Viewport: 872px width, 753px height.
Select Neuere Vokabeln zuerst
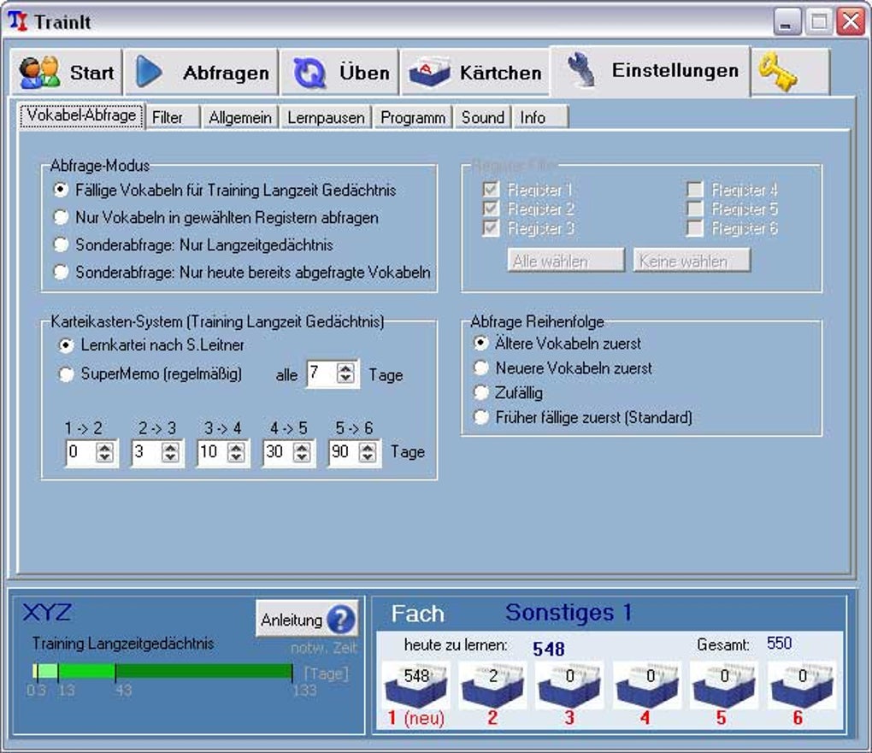tap(563, 368)
